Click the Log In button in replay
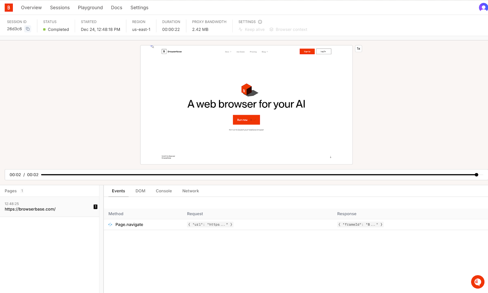 pos(324,51)
